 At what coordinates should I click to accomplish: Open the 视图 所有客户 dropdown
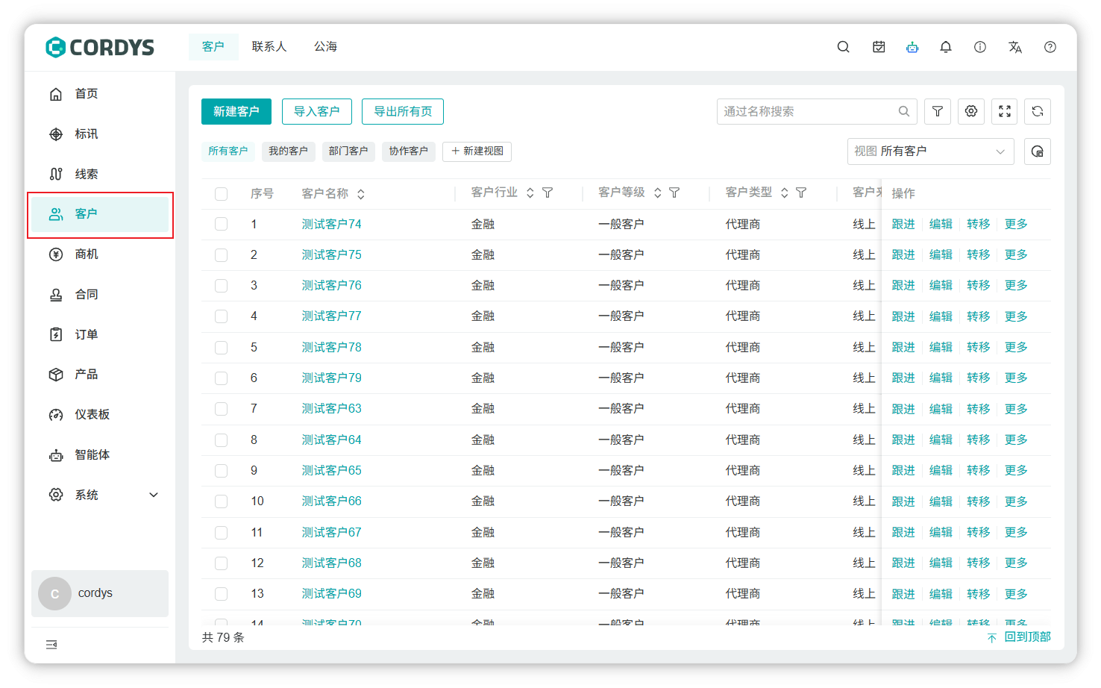pos(931,151)
